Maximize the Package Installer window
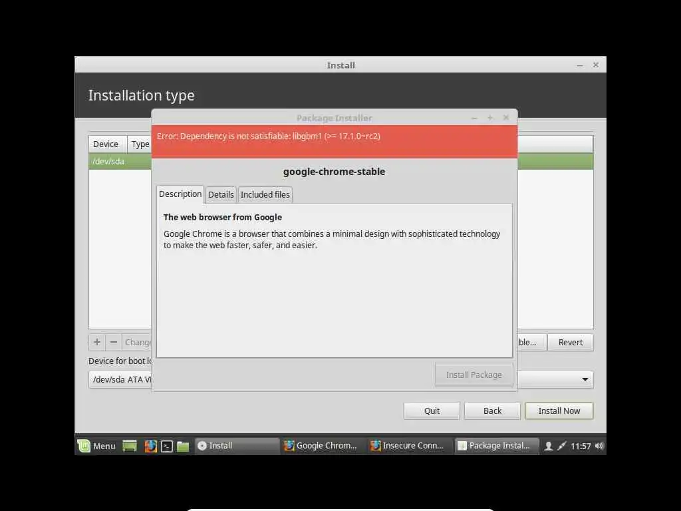 [490, 118]
